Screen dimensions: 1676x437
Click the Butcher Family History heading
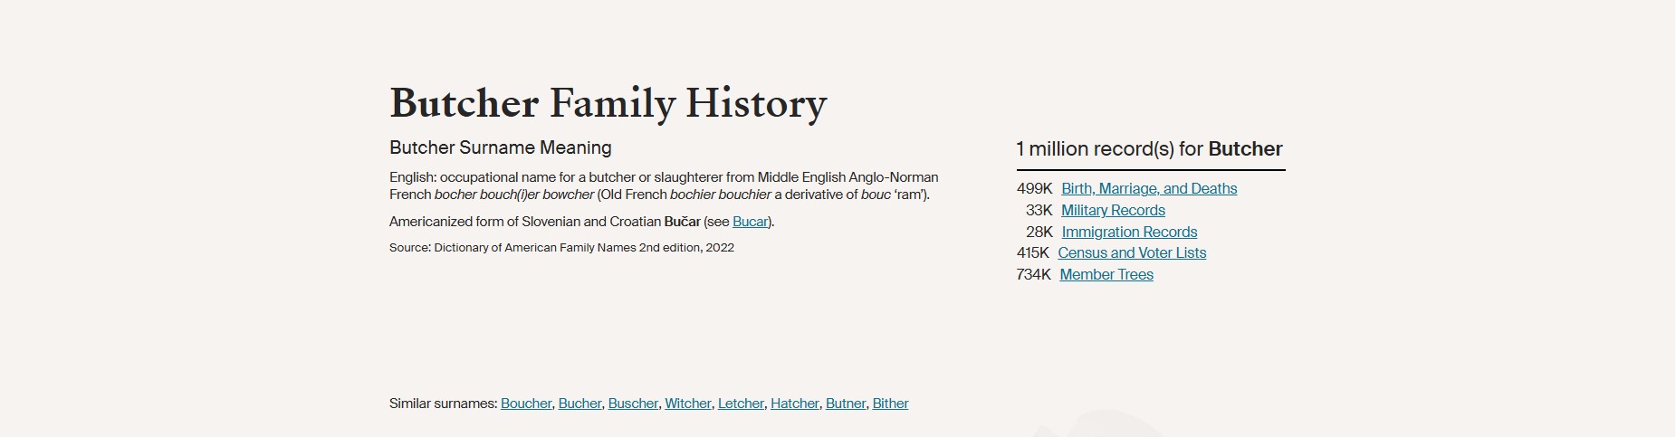[x=608, y=103]
